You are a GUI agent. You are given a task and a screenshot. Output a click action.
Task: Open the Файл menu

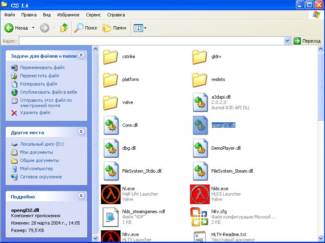click(x=9, y=15)
